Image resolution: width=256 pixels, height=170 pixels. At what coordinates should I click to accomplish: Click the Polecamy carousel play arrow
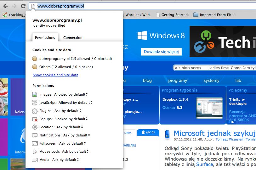tap(233, 122)
